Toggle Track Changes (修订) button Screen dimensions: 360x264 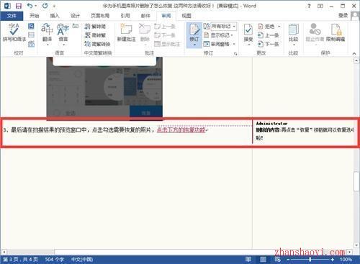pos(194,35)
